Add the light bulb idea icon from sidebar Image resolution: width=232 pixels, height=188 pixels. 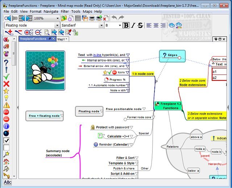pyautogui.click(x=6, y=98)
